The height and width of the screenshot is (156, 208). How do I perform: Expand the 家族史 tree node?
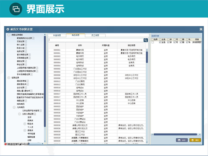point(25,130)
